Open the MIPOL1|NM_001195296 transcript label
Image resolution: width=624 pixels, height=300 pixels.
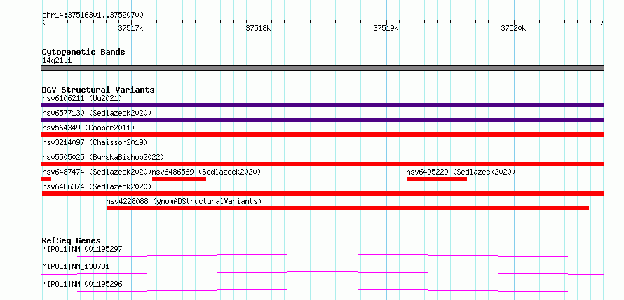82,285
